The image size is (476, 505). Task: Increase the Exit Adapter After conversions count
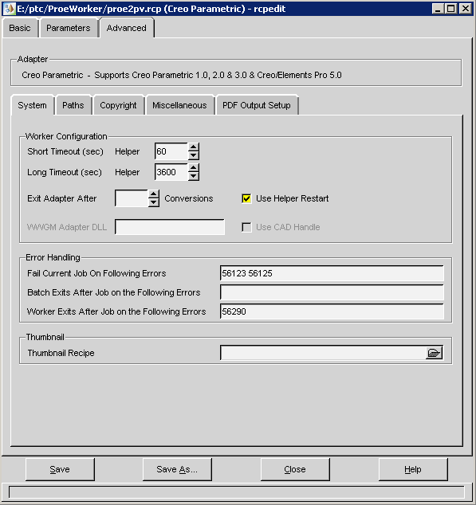tap(154, 194)
